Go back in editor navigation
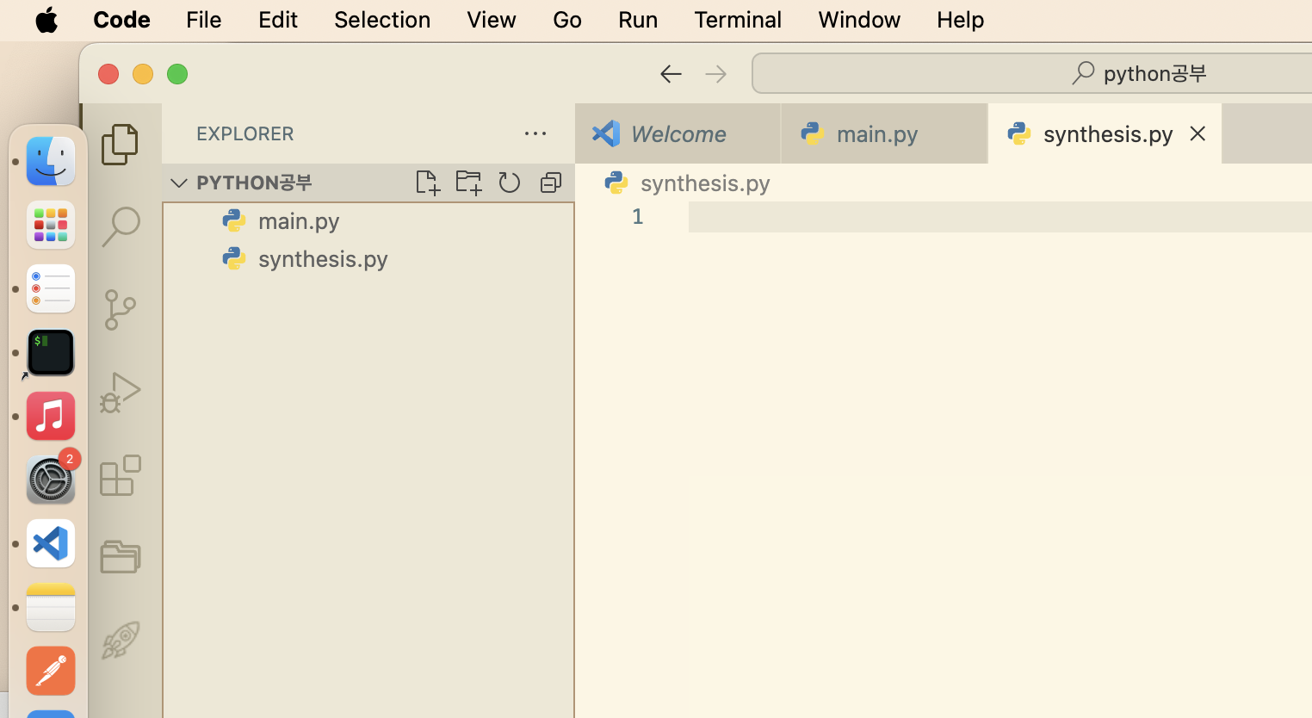This screenshot has height=718, width=1312. 671,74
